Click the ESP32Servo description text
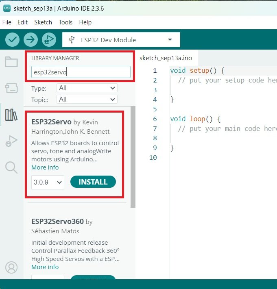The height and width of the screenshot is (289, 277). pyautogui.click(x=75, y=151)
